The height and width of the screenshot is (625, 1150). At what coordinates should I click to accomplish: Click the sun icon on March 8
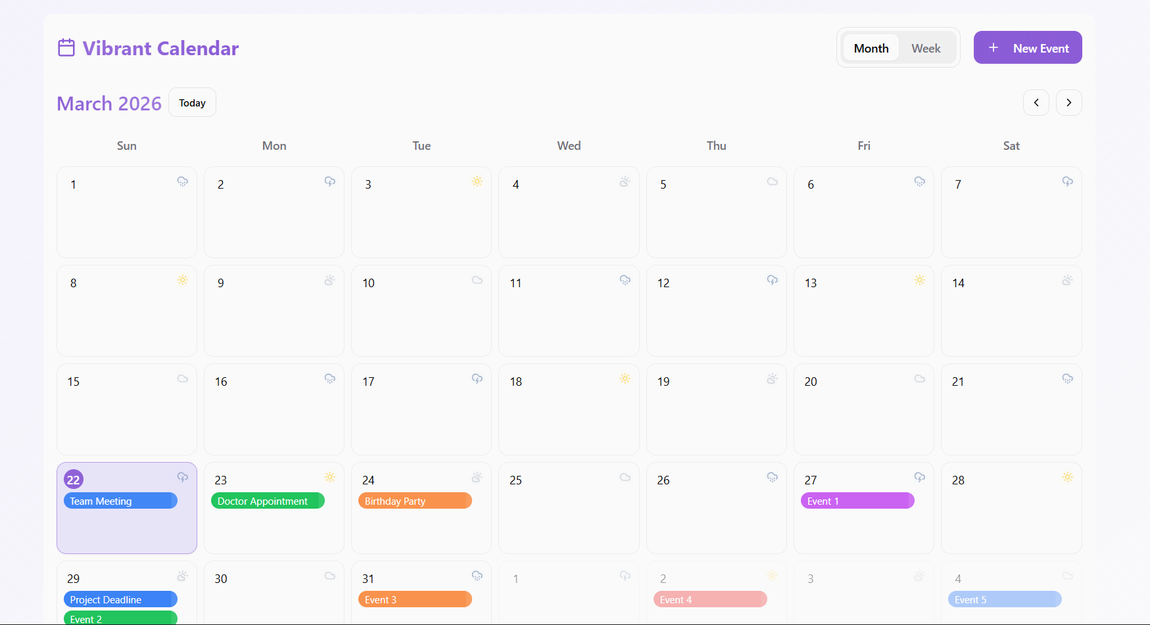pos(182,280)
